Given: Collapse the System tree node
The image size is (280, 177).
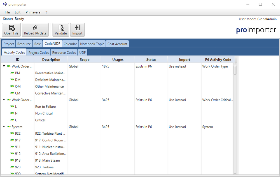Looking at the screenshot, I should [4, 127].
